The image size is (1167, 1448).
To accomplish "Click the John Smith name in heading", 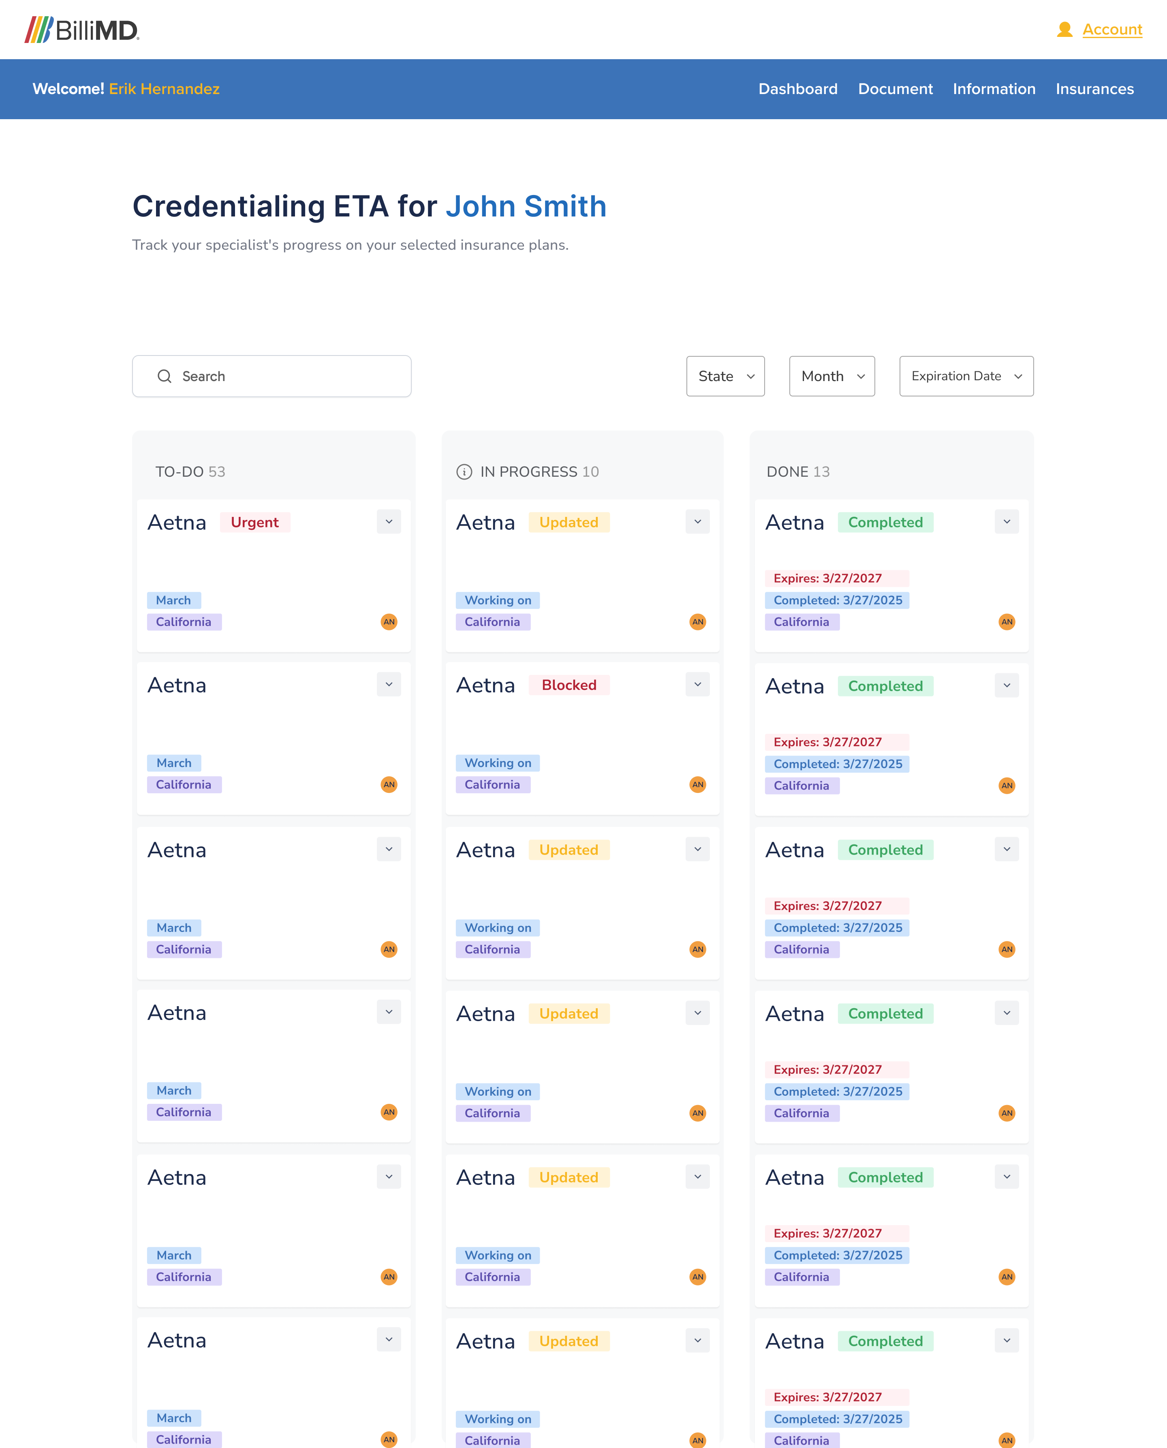I will (526, 206).
